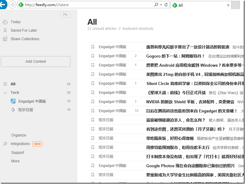The height and width of the screenshot is (184, 245).
Task: Click the Feedly site icon in address bar
Action: pyautogui.click(x=21, y=5)
